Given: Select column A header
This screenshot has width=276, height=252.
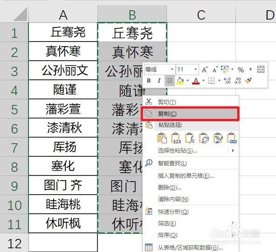Looking at the screenshot, I should click(63, 15).
